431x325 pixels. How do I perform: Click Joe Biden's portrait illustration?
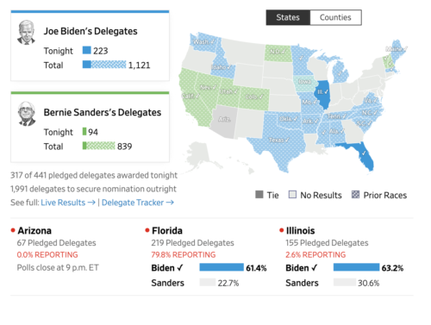26,32
